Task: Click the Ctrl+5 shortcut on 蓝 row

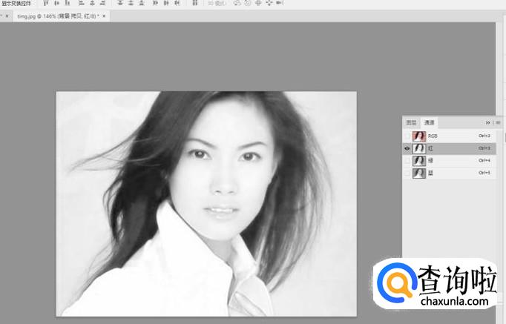Action: point(484,173)
